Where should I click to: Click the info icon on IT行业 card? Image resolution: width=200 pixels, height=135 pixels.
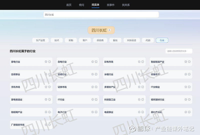coord(96,99)
